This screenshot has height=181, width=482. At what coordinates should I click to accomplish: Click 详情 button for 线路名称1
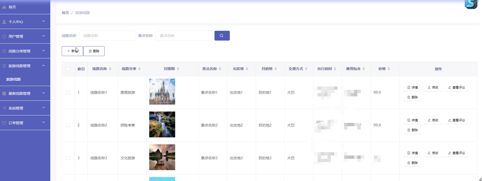click(412, 87)
